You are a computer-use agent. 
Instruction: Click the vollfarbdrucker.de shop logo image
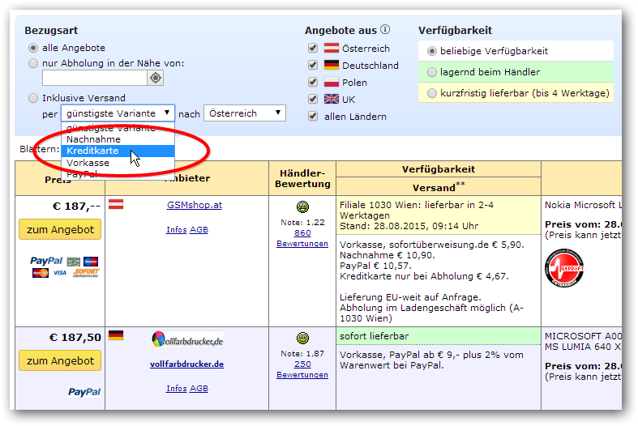187,340
